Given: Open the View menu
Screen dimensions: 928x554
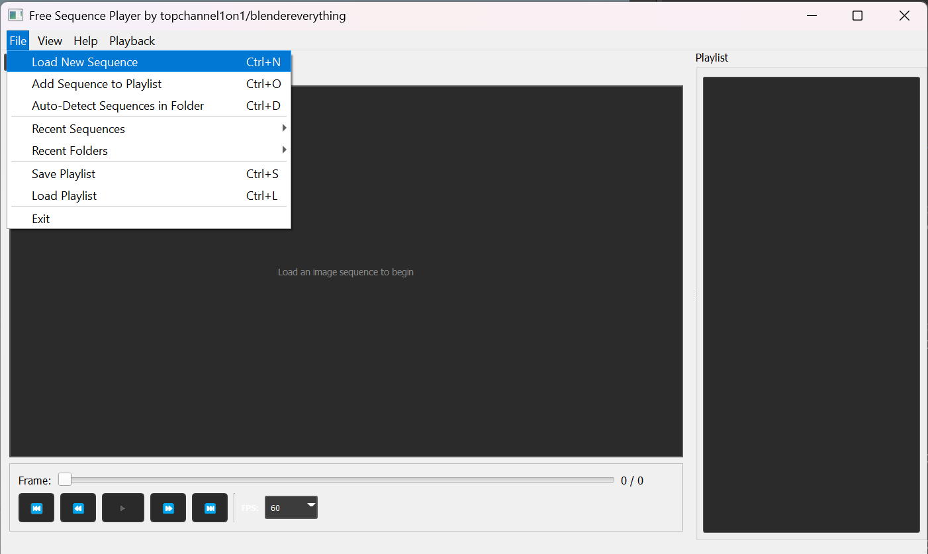Looking at the screenshot, I should pos(50,40).
